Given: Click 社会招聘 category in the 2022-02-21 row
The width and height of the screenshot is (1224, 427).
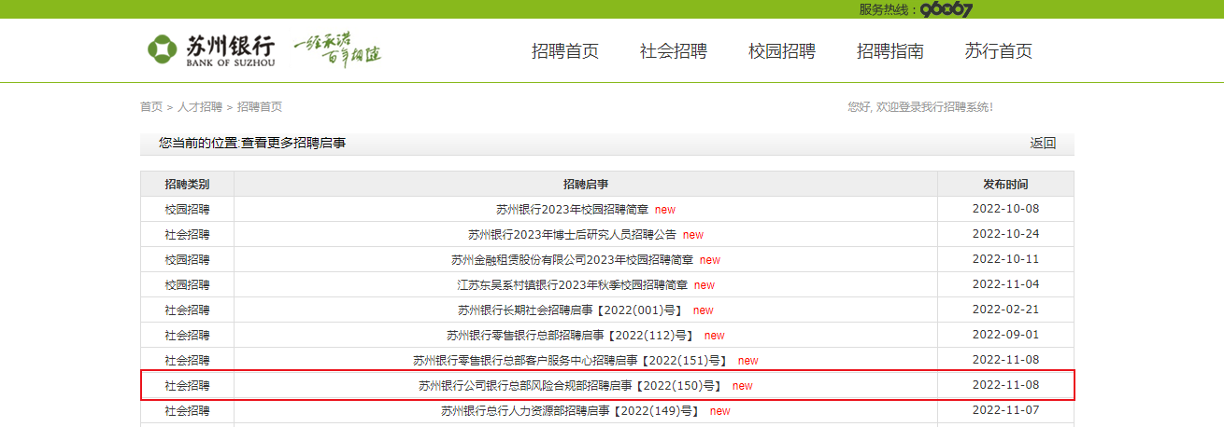Looking at the screenshot, I should point(187,310).
